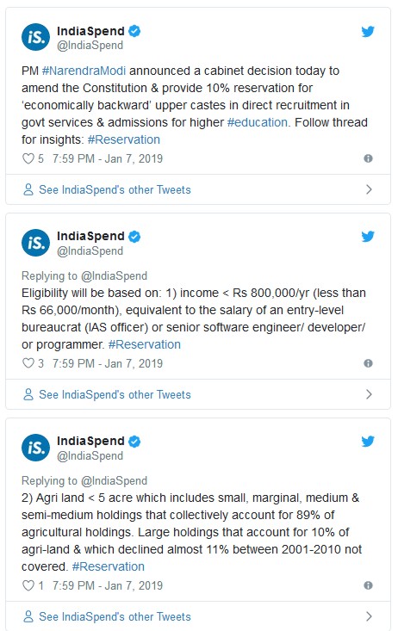
Task: Expand first tweet's other Tweets chevron
Action: 369,189
